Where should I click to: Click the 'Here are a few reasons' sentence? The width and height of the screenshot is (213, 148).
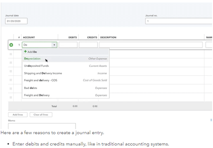coord(52,133)
